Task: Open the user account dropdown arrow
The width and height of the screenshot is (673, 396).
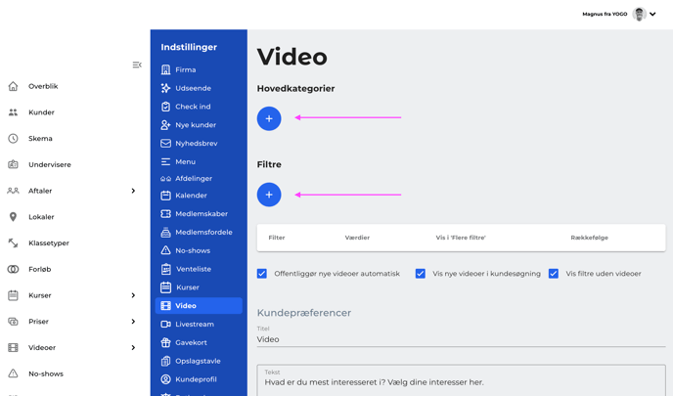Action: point(652,14)
